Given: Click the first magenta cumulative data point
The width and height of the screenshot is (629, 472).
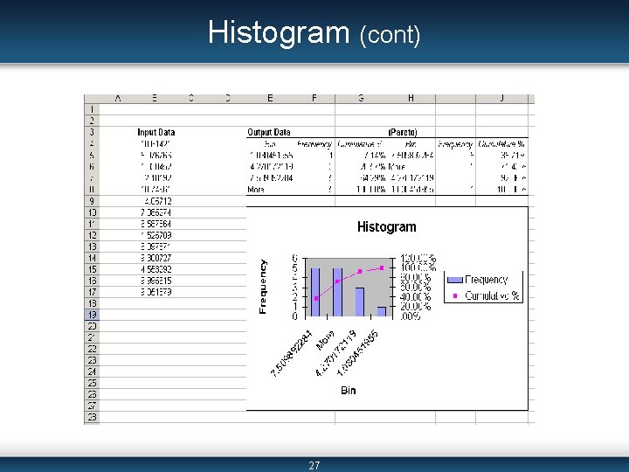Looking at the screenshot, I should point(316,299).
